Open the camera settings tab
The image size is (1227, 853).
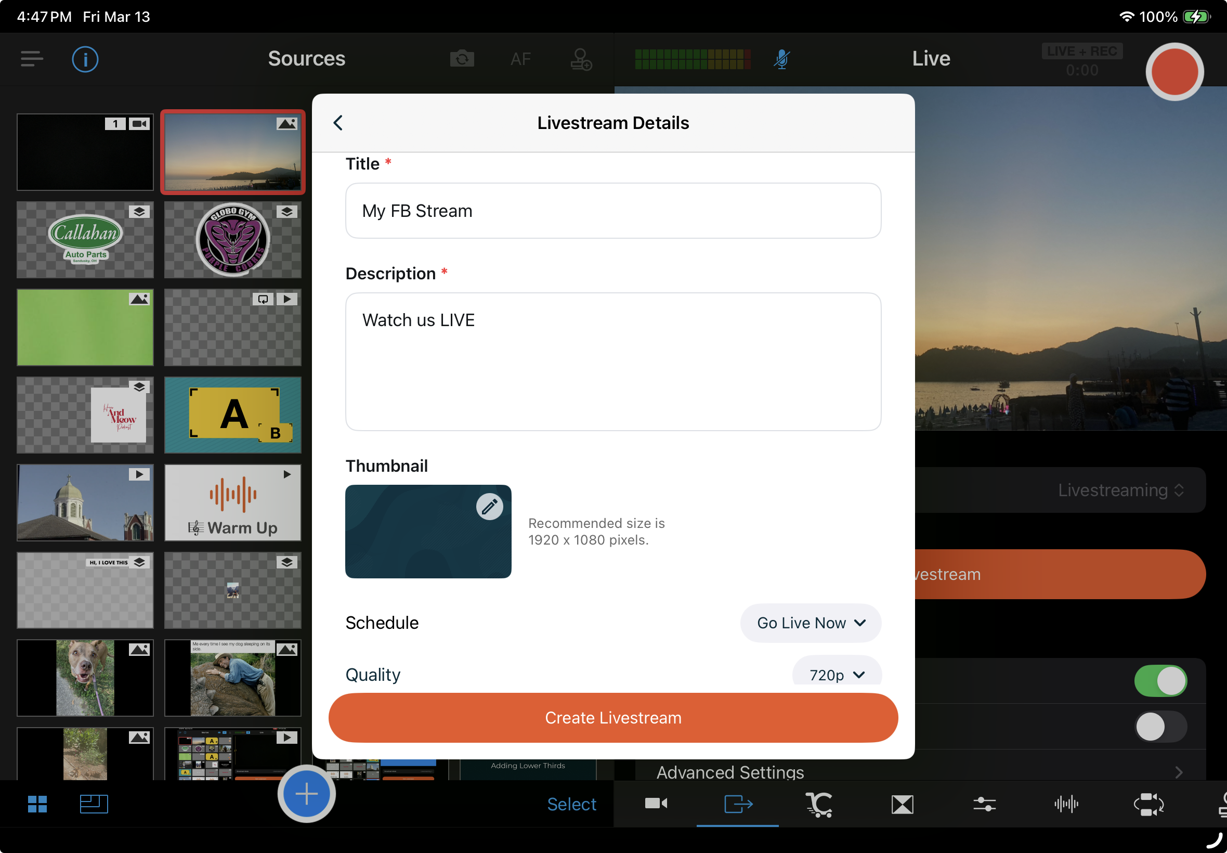(x=656, y=804)
